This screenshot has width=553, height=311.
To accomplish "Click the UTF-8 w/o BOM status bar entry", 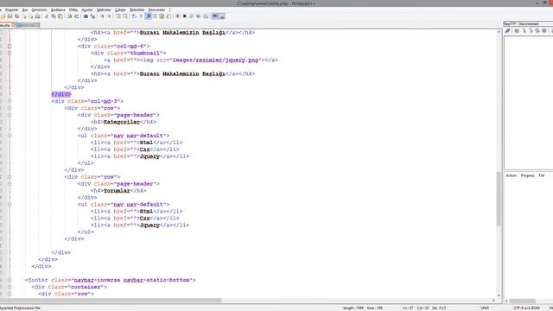I will click(526, 308).
